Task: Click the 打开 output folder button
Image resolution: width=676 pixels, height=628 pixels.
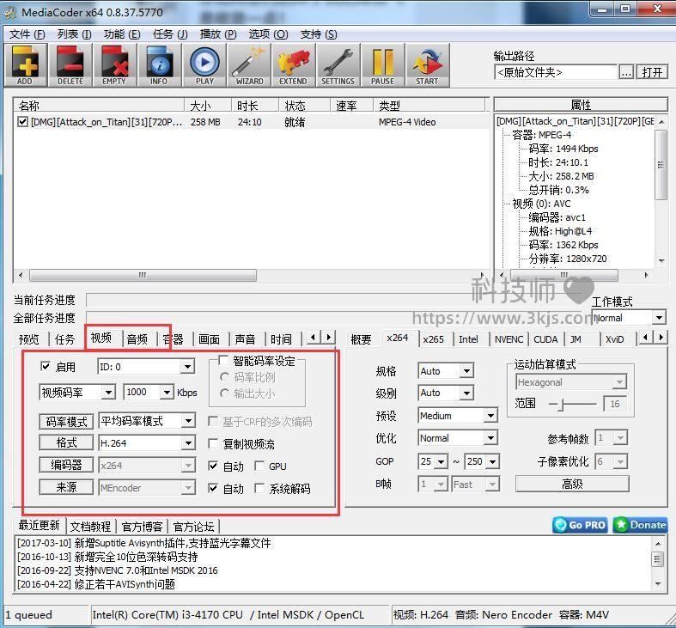Action: point(652,72)
